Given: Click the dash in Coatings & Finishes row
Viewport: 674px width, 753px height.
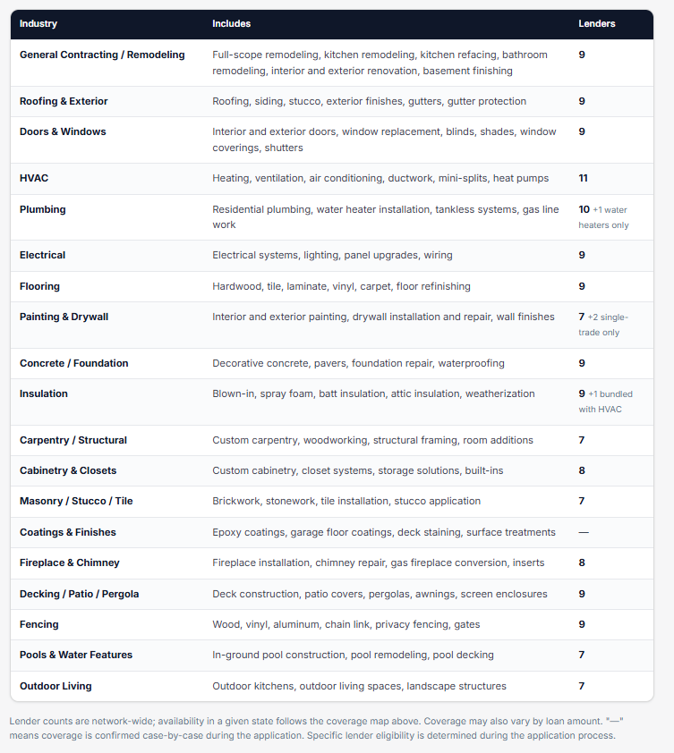Looking at the screenshot, I should [x=584, y=532].
